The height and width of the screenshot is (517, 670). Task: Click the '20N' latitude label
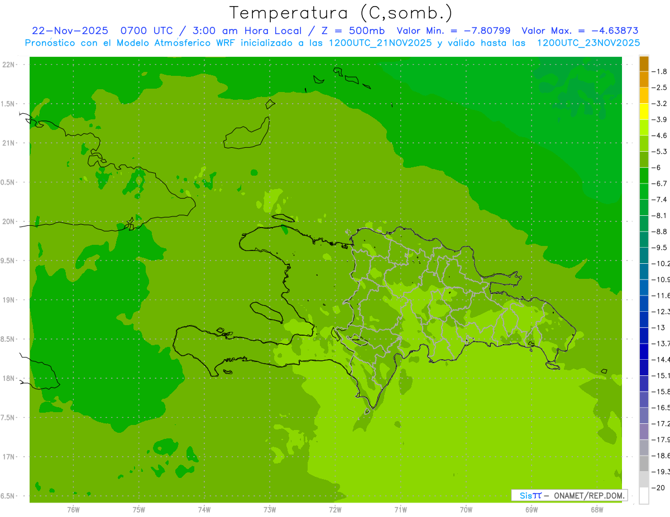tap(8, 221)
